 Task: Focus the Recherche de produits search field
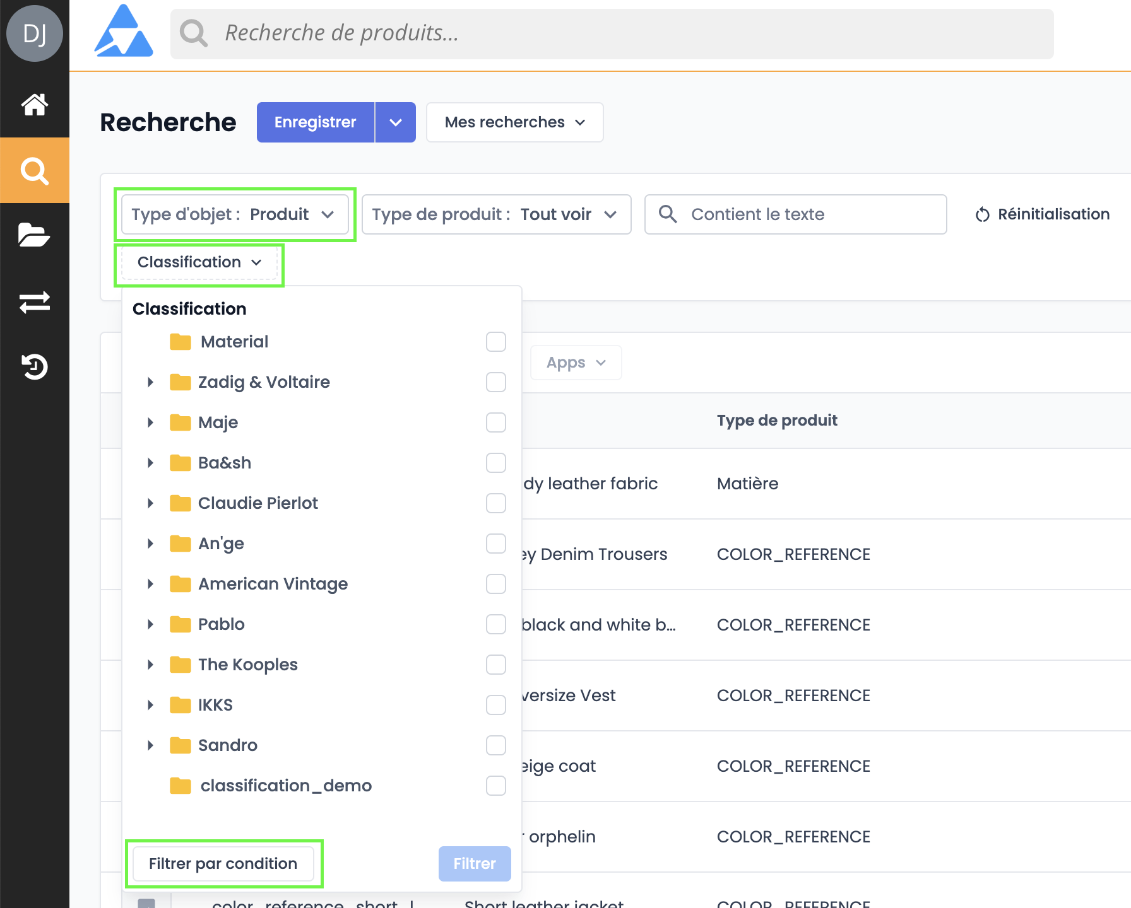(612, 34)
